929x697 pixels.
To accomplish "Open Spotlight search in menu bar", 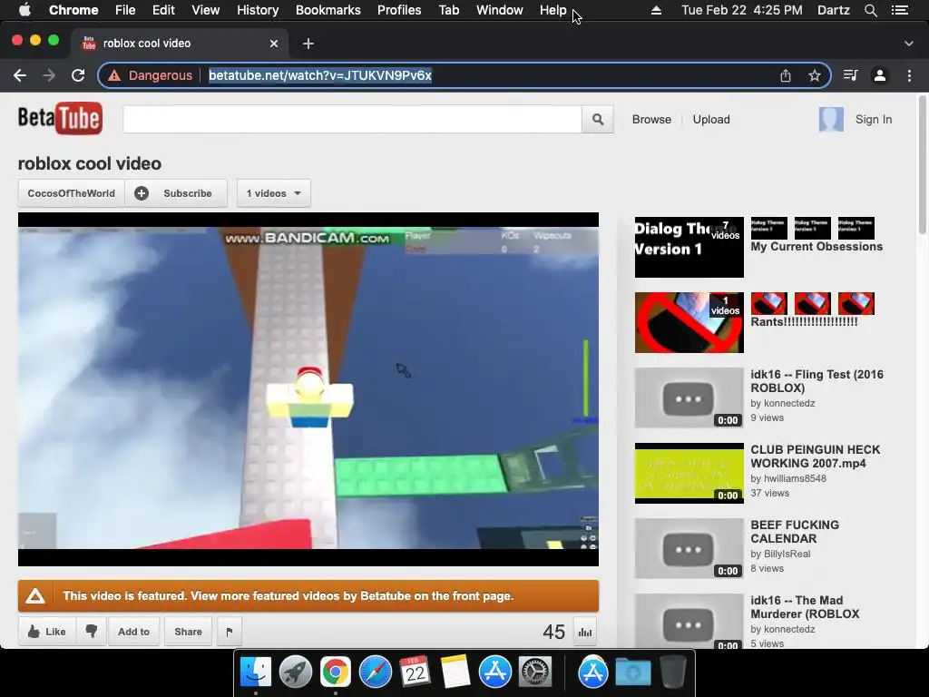I will 870,10.
